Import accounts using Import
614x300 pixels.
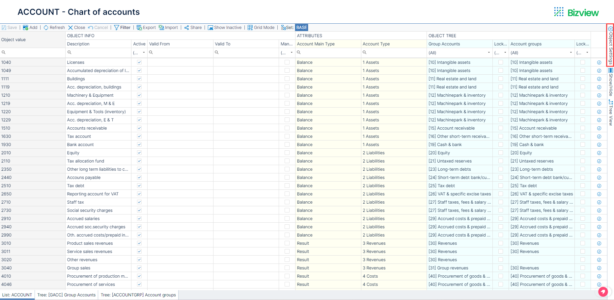coord(168,28)
